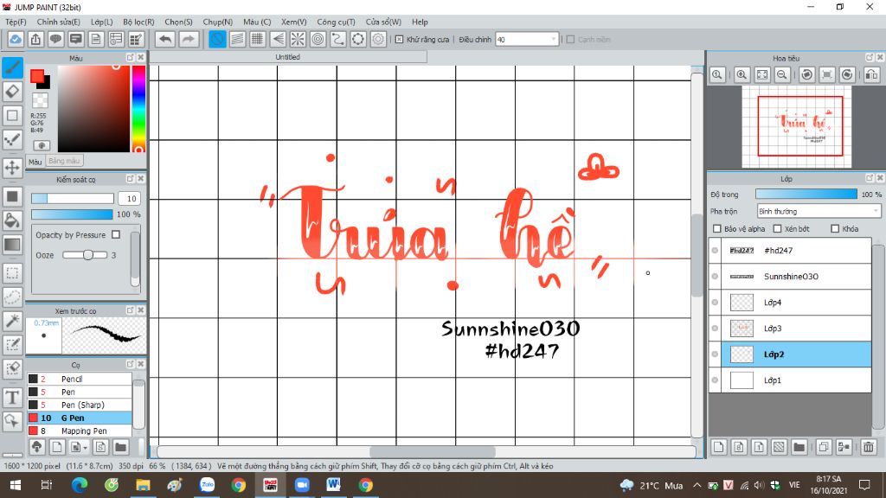Click the hue rainbow color bar

(138, 108)
